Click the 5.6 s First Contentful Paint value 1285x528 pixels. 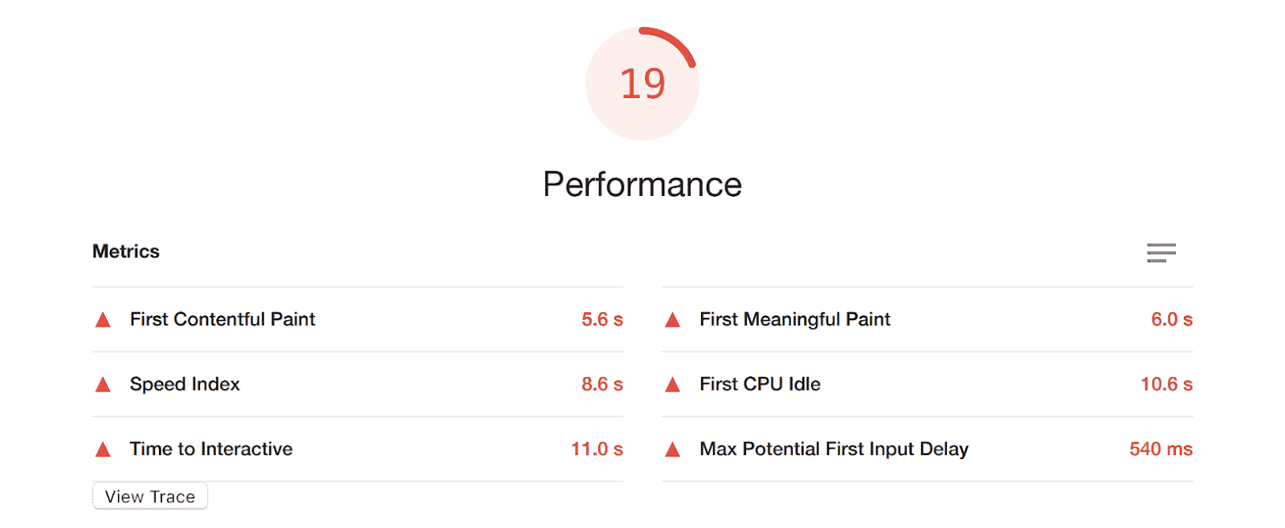coord(602,319)
